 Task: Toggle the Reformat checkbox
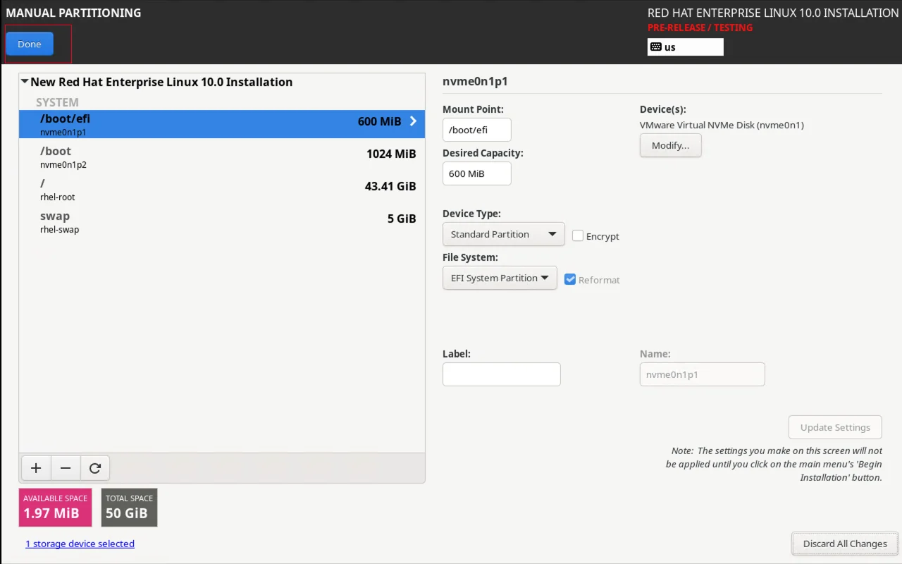pos(571,279)
